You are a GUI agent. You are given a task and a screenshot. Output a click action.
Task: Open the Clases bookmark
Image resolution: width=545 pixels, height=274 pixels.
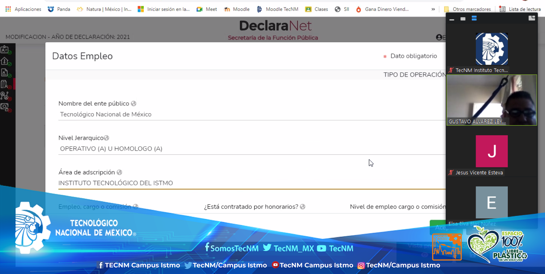coord(316,9)
